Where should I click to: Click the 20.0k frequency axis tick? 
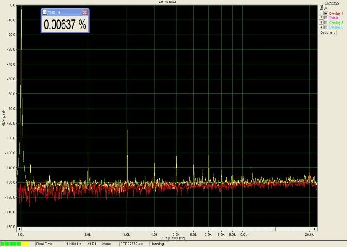pyautogui.click(x=309, y=234)
